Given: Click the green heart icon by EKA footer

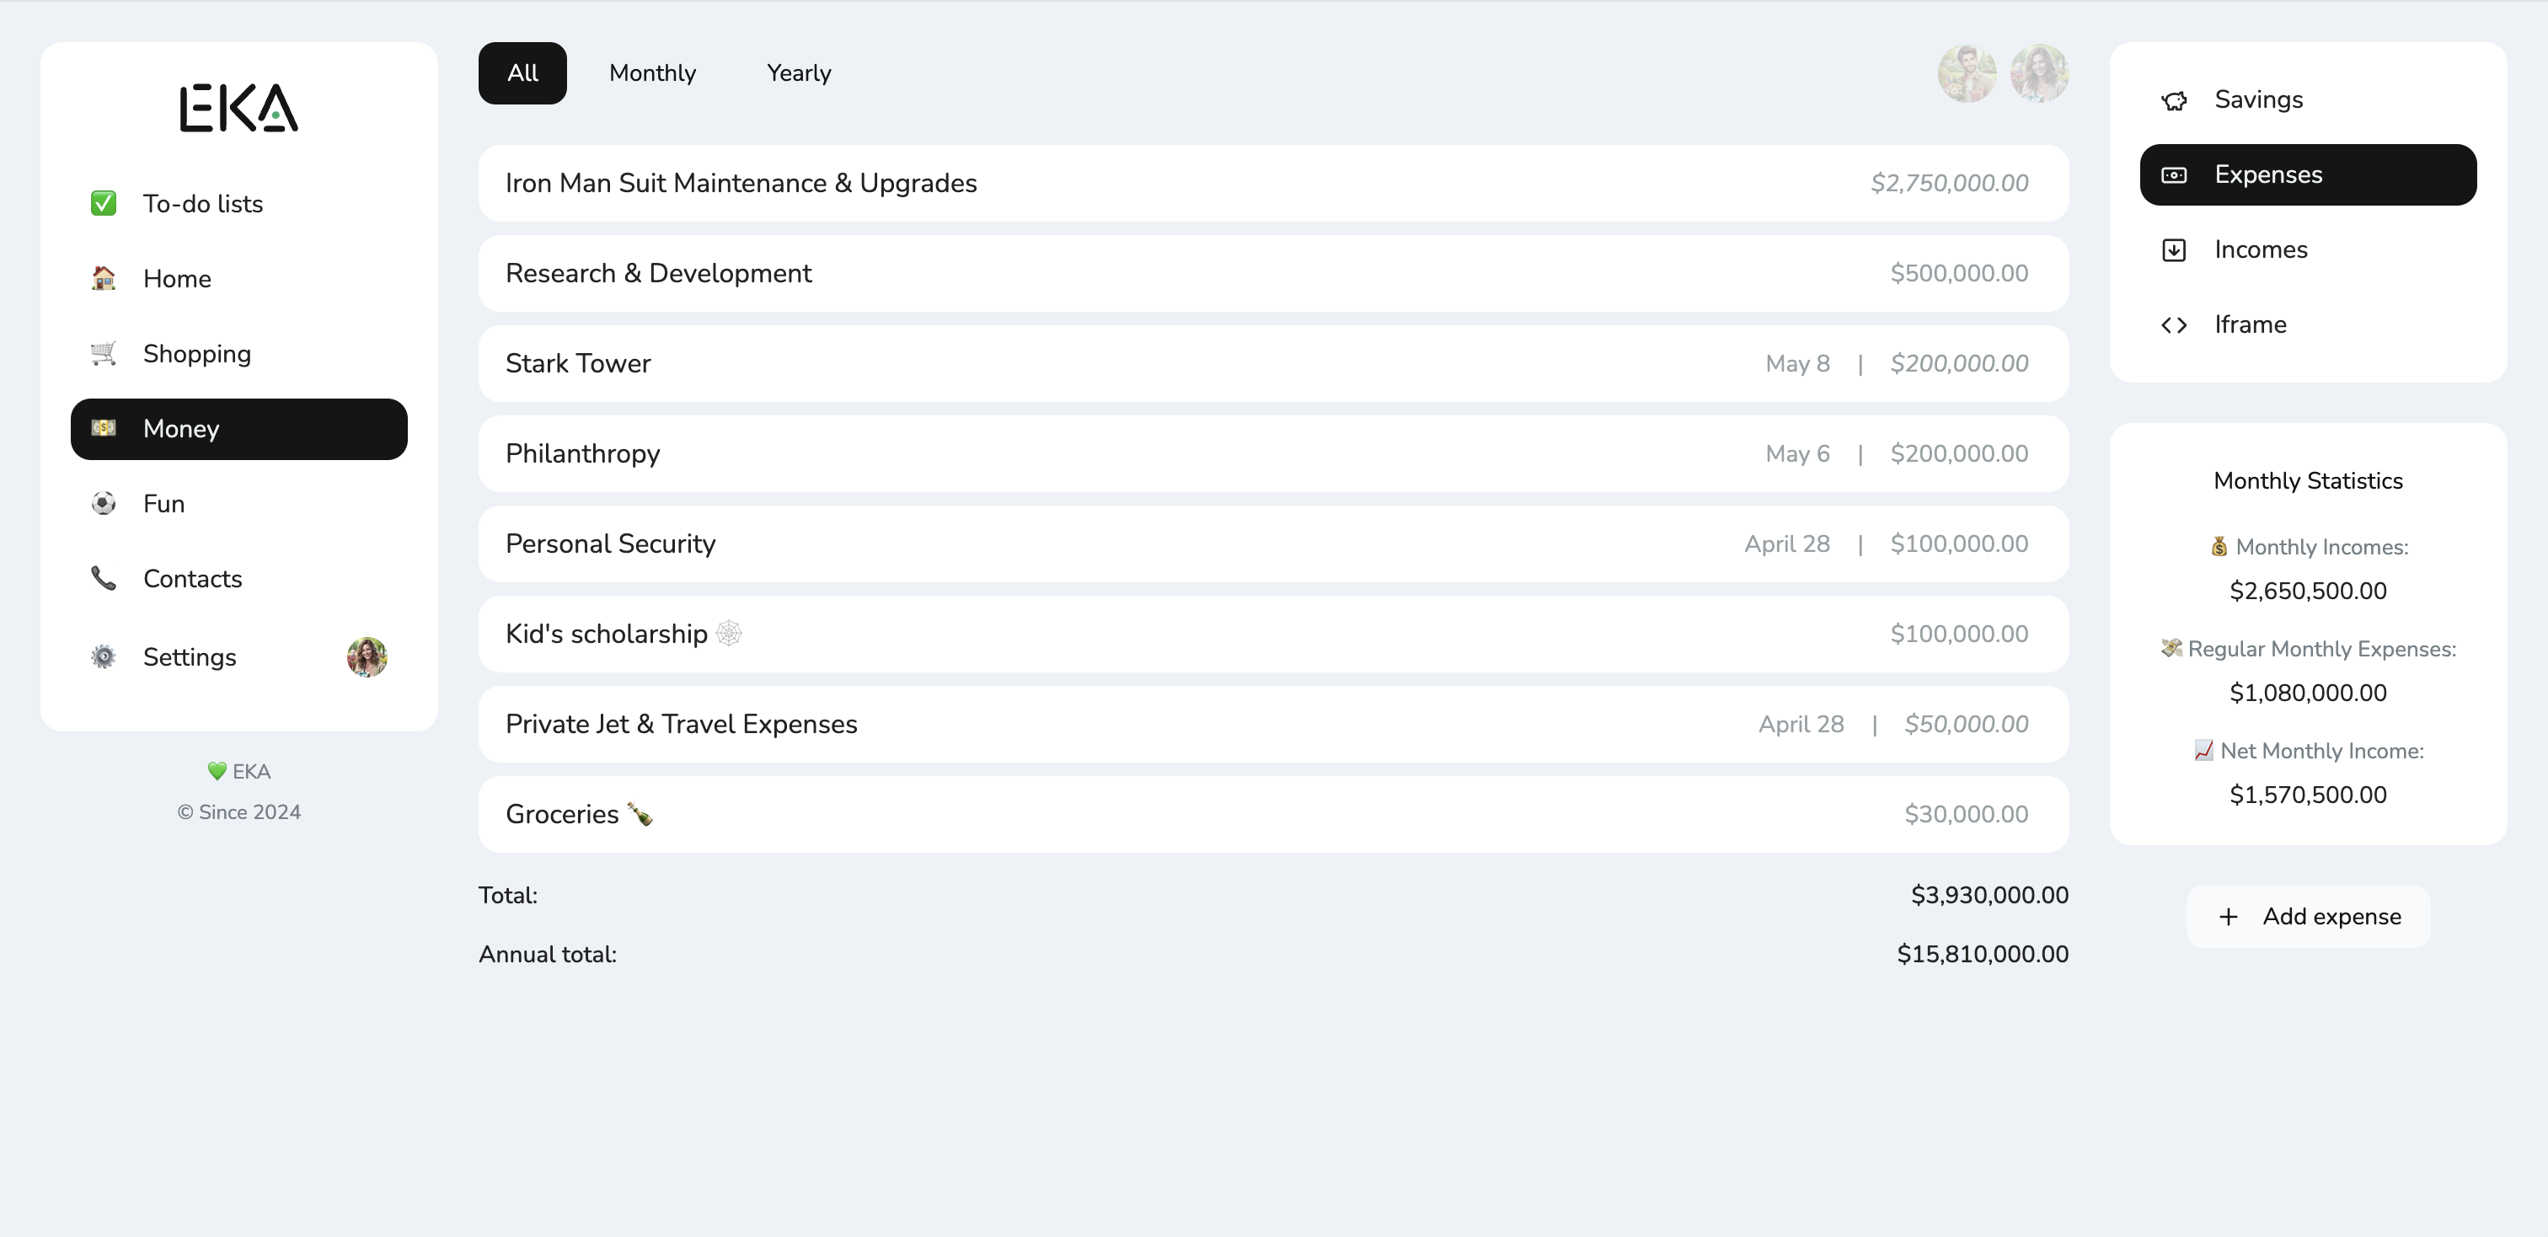Looking at the screenshot, I should pyautogui.click(x=217, y=771).
